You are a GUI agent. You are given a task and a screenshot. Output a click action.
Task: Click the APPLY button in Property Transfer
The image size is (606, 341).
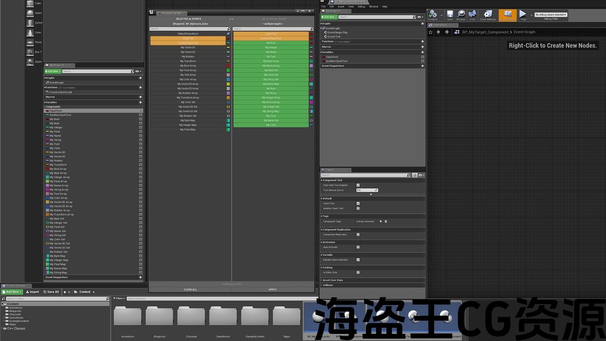(x=273, y=289)
